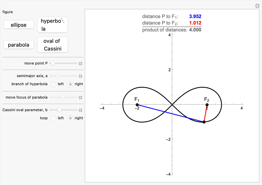Select the oval of Cassini figure
Screen dimensions: 262x185
coord(52,45)
